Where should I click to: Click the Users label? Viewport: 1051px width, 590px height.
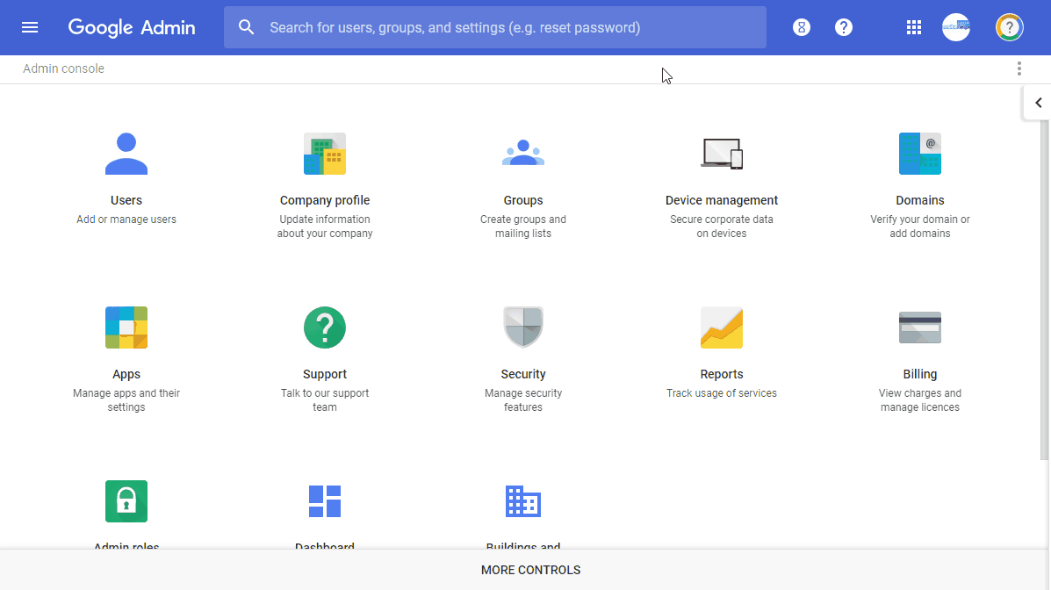[x=126, y=200]
